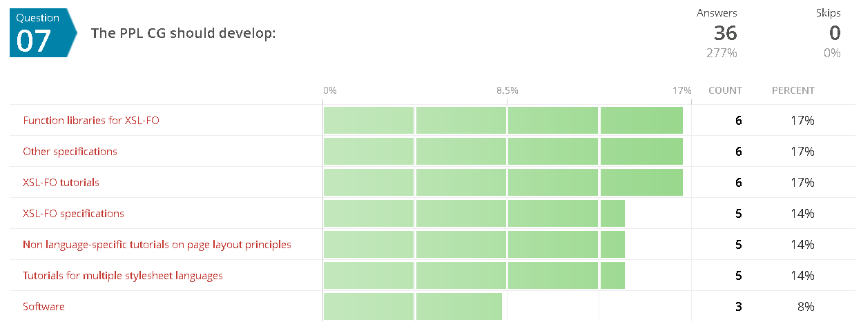Viewport: 861px width, 333px height.
Task: Click the question title text
Action: pyautogui.click(x=183, y=33)
